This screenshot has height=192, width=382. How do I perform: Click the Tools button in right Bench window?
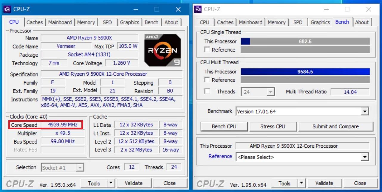(284, 183)
